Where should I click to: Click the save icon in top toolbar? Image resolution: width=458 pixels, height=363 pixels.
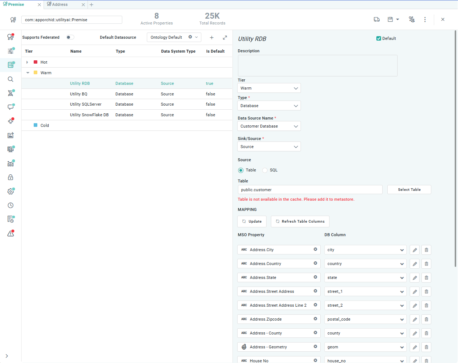click(390, 19)
